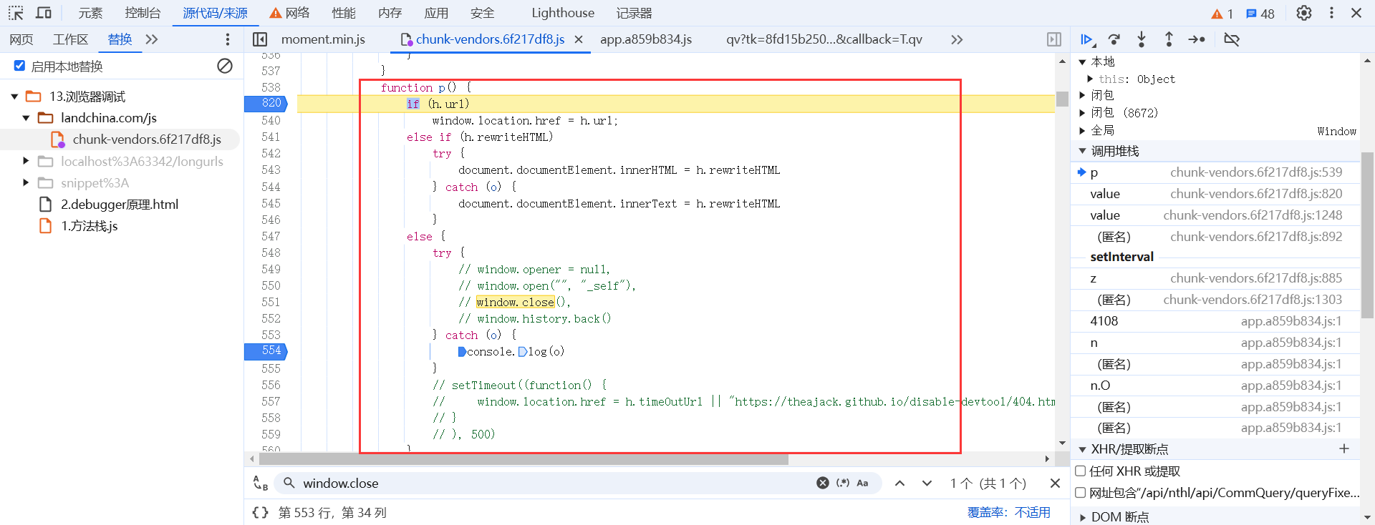This screenshot has width=1375, height=525.
Task: Activate the inspect element picker icon
Action: click(16, 13)
